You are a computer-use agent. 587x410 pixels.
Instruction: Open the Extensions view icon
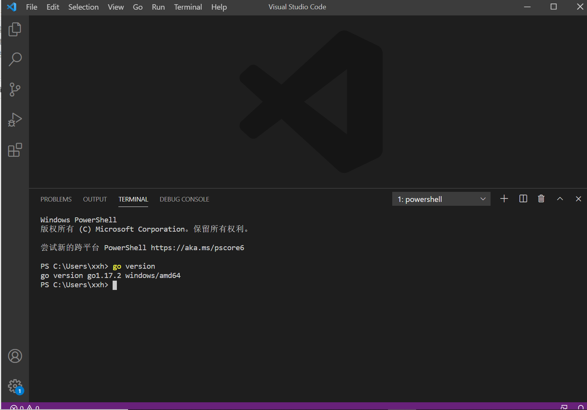coord(15,150)
